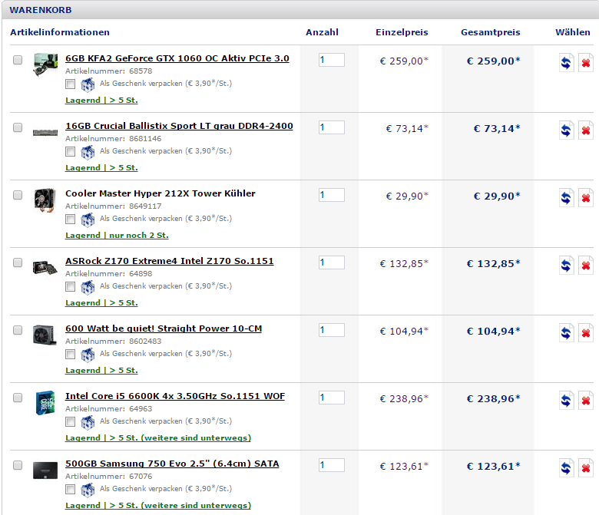Select the Intel Core i5 row checkbox
Screen dimensions: 599x515
[18, 398]
